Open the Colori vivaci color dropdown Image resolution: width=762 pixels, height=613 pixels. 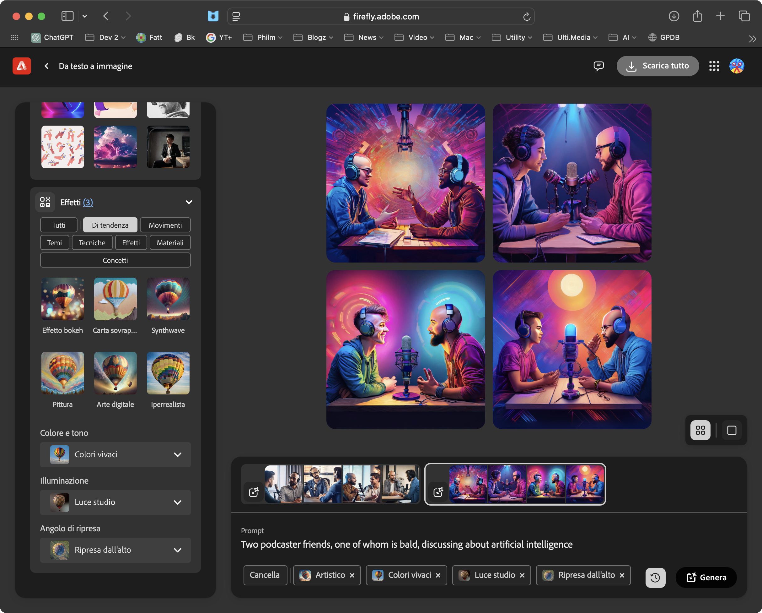(115, 454)
